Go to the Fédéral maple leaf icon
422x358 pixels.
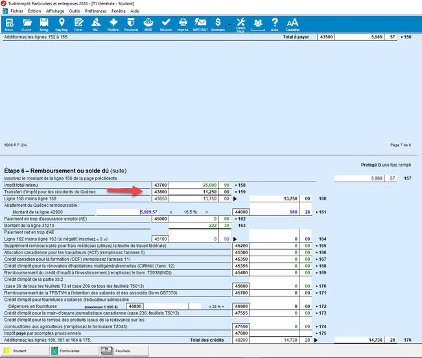point(113,25)
